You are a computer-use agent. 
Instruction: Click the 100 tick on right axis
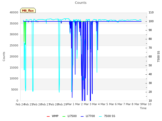pyautogui.click(x=151, y=21)
